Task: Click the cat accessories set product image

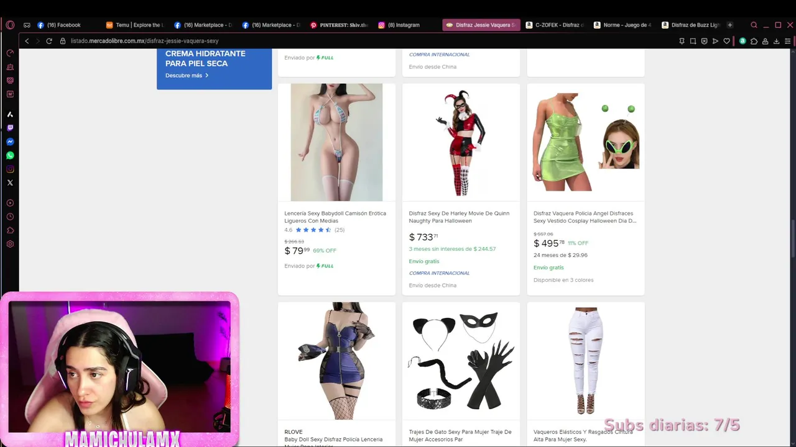Action: [461, 361]
